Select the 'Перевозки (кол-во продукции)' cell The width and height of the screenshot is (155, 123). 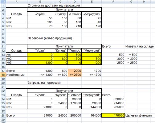pyautogui.click(x=50, y=38)
